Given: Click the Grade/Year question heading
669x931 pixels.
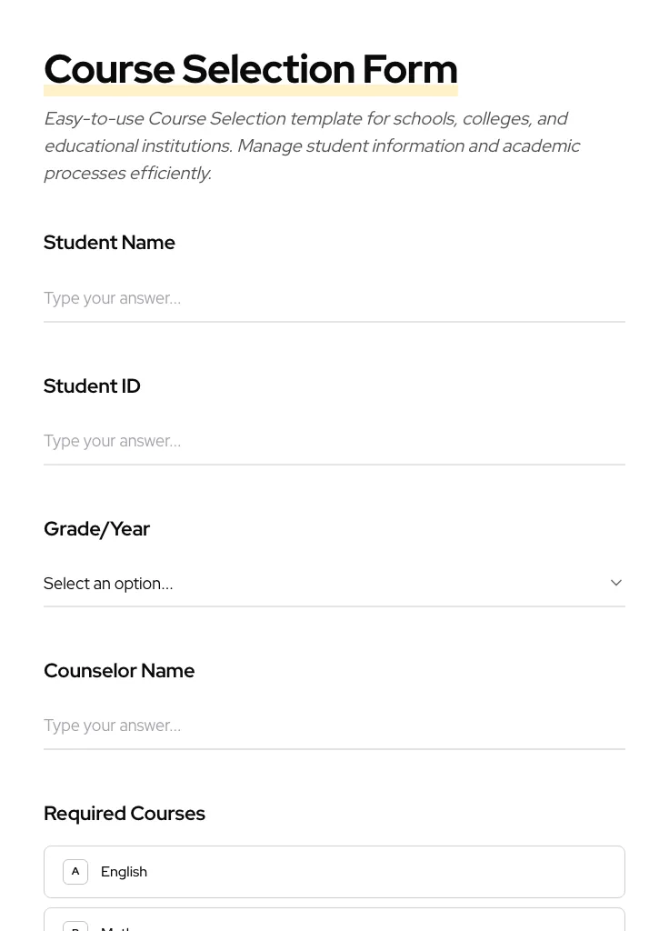Looking at the screenshot, I should coord(96,528).
